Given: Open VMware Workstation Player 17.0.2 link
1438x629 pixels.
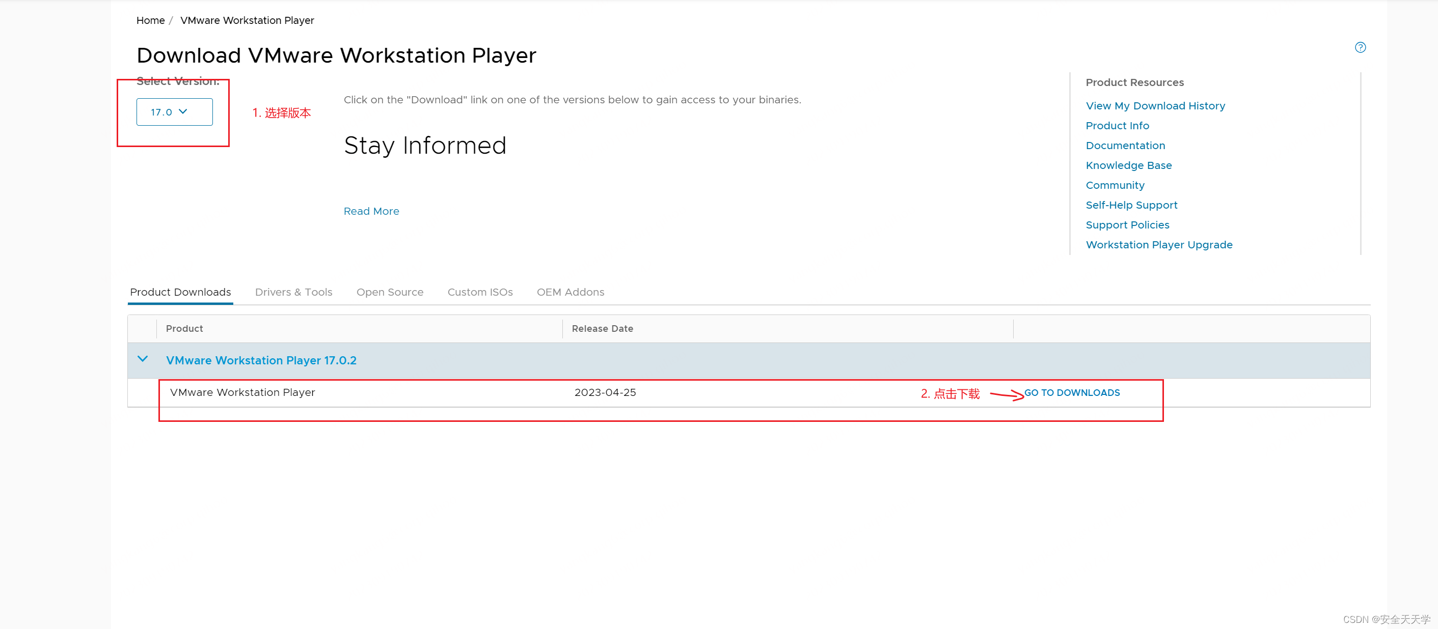Looking at the screenshot, I should (x=261, y=360).
